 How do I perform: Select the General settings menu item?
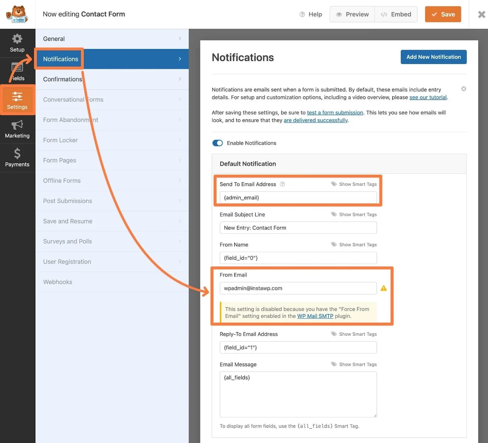point(111,39)
